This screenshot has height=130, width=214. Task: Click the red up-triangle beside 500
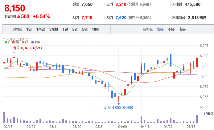pos(19,17)
